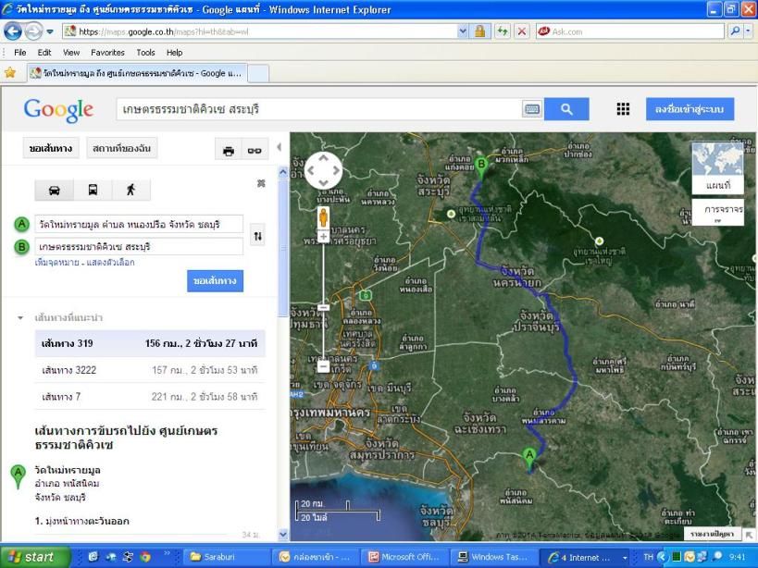758x568 pixels.
Task: Open Saraburi folder taskbar item
Action: click(x=226, y=557)
